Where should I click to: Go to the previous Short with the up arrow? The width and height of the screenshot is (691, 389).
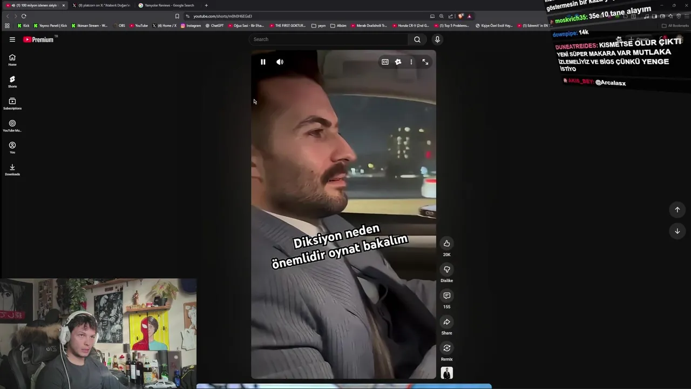click(677, 210)
